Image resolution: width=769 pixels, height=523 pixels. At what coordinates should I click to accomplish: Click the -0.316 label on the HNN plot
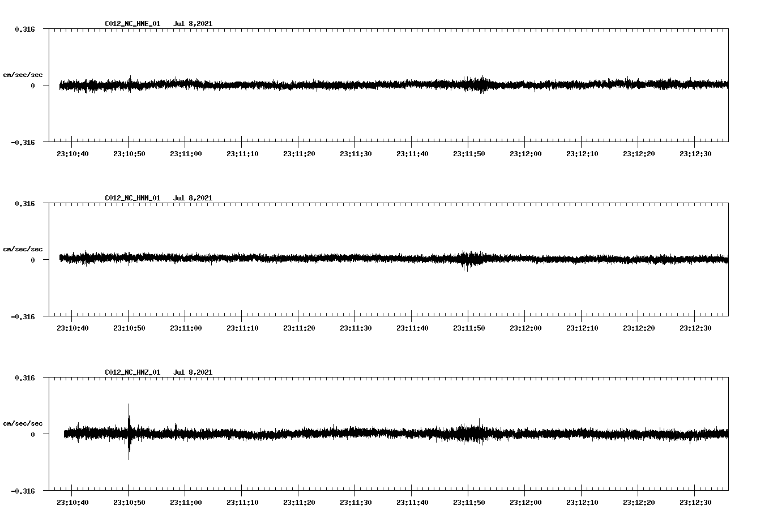tap(24, 318)
